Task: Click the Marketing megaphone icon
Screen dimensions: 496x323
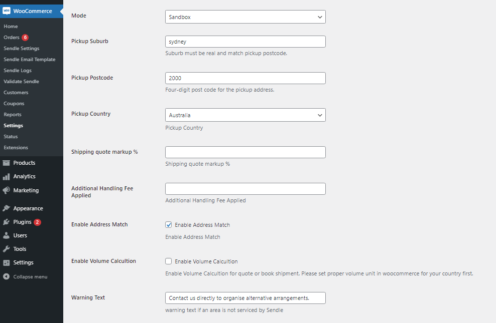Action: coord(7,190)
